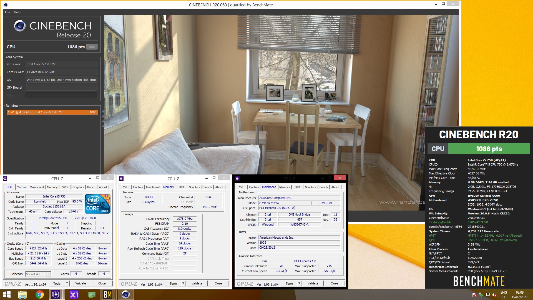Click Tools button in Mainboard CPU-Z window
This screenshot has width=533, height=300.
pos(289,283)
